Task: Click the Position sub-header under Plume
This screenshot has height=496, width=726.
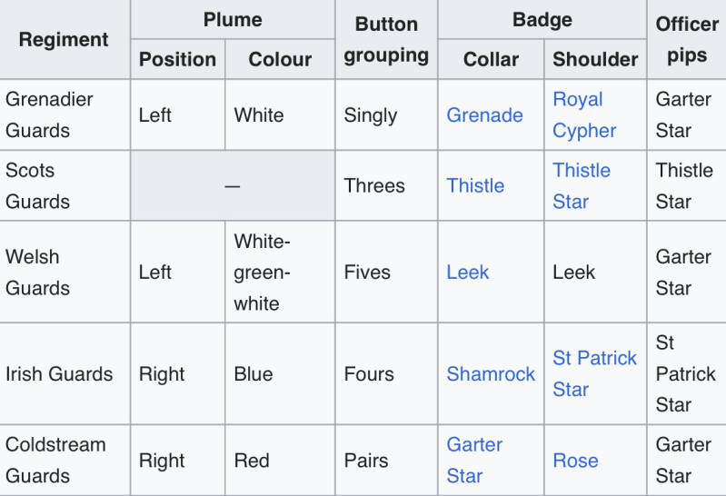Action: 177,59
